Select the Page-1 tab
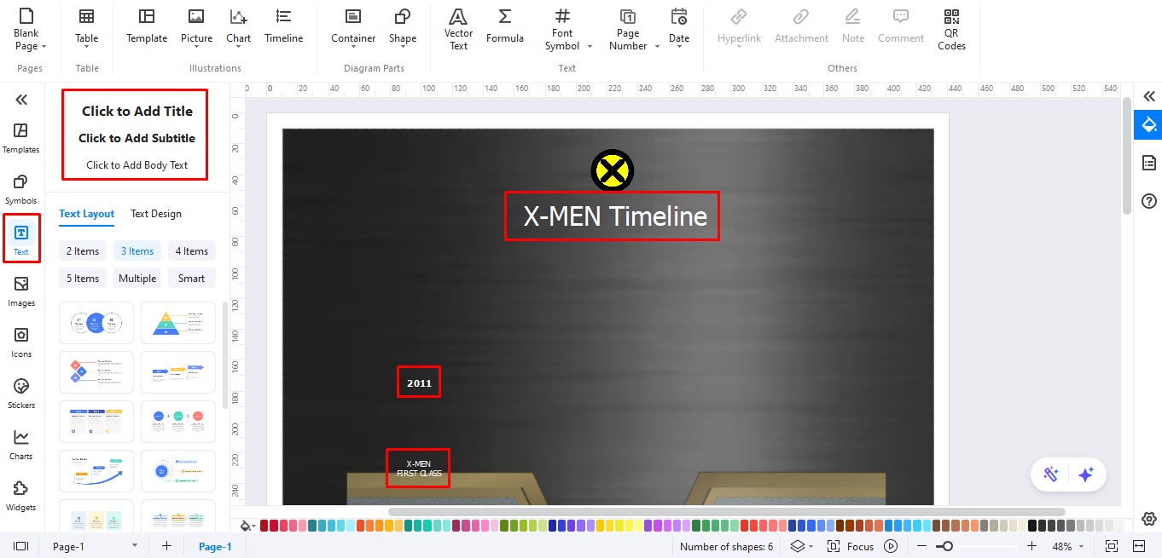Screen dimensions: 1162x558 [215, 546]
